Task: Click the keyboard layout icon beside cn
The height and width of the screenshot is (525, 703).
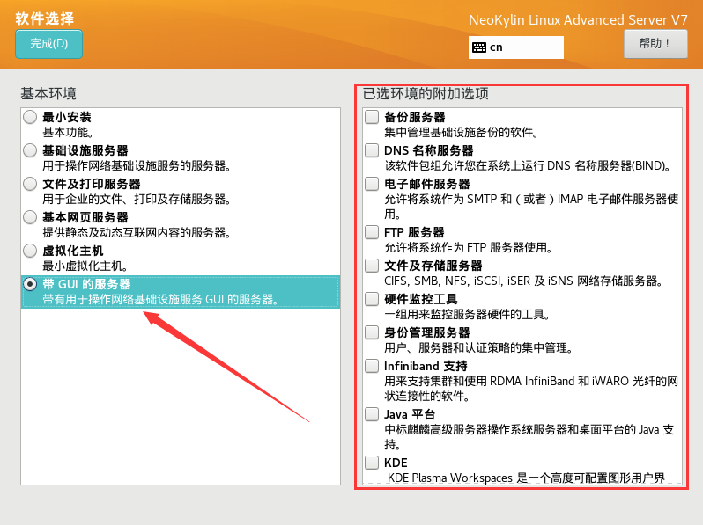Action: point(479,47)
